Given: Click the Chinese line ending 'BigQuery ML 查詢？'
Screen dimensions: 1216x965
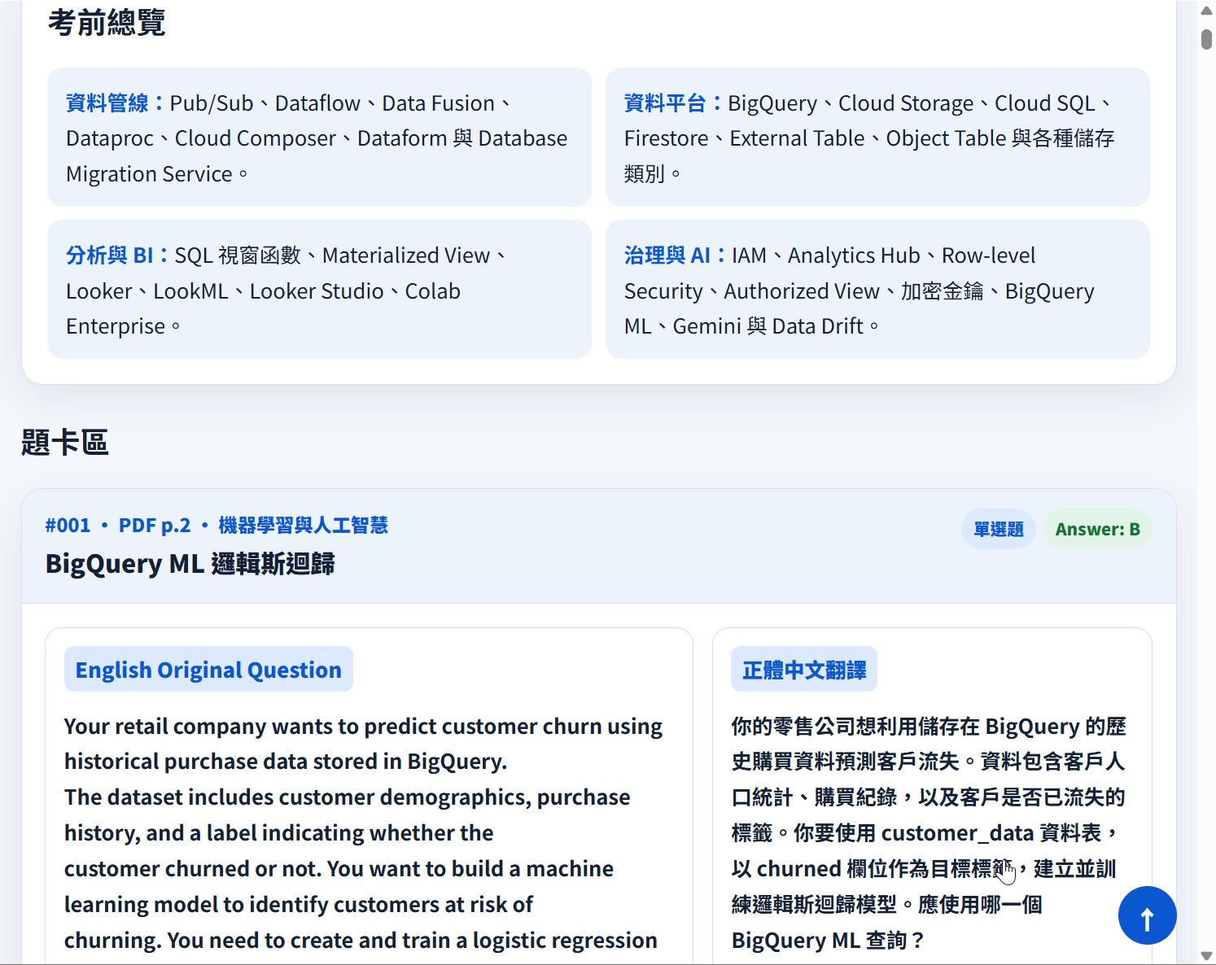Looking at the screenshot, I should point(827,941).
